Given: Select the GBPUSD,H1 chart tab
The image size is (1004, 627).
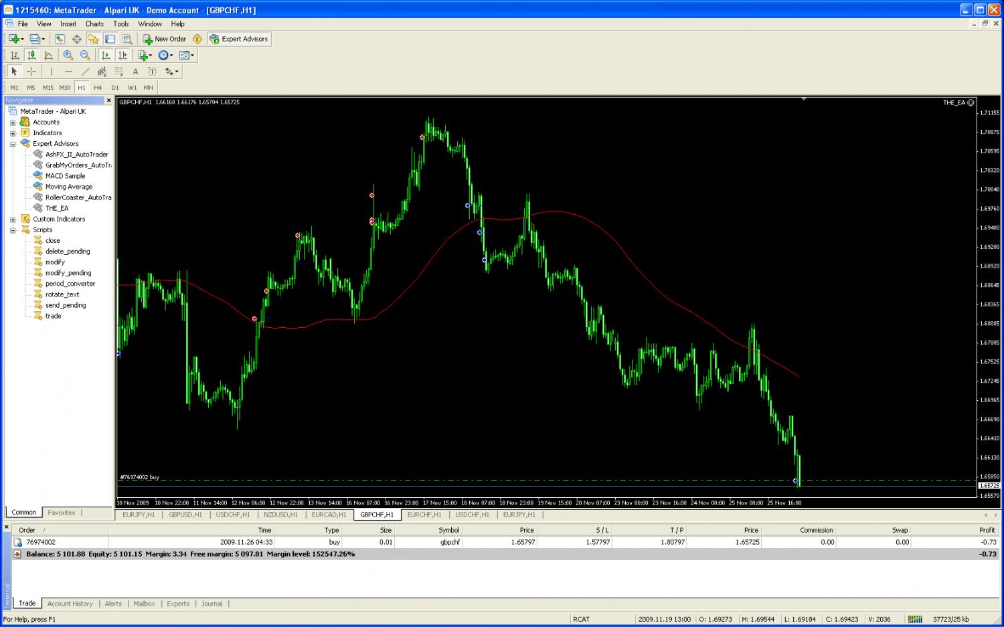Looking at the screenshot, I should pyautogui.click(x=185, y=515).
